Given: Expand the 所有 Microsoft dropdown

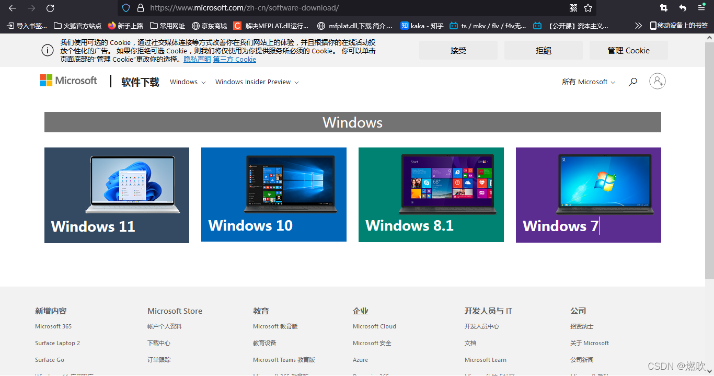Looking at the screenshot, I should coord(589,82).
